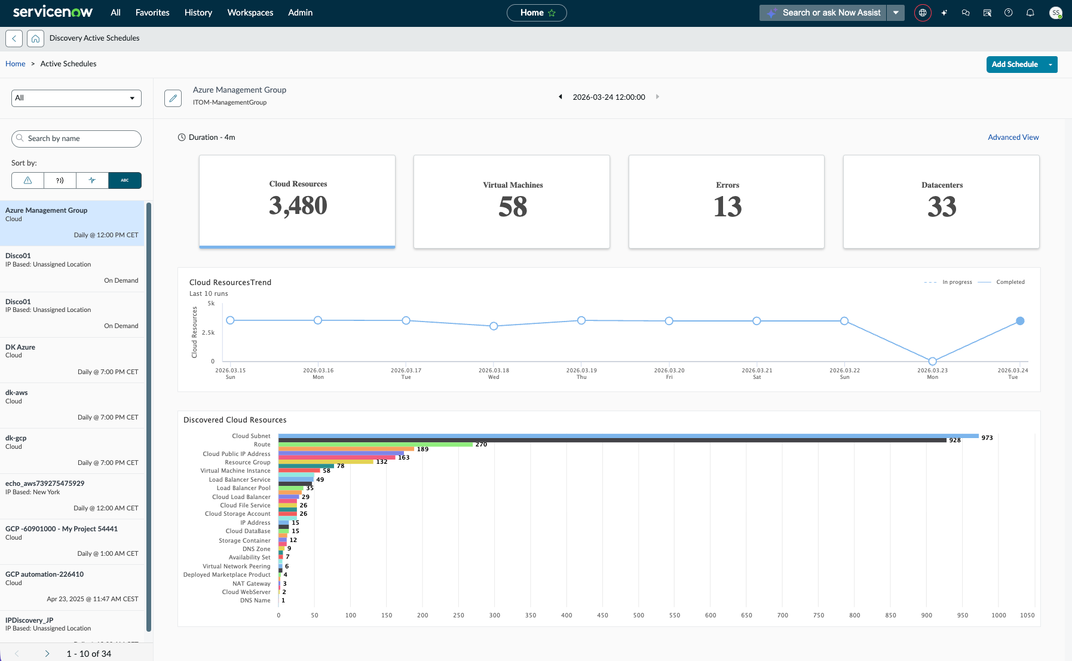The image size is (1072, 661).
Task: Go to next page of schedules
Action: pos(47,654)
